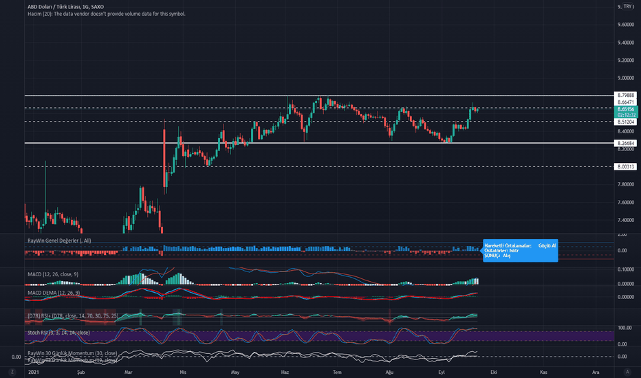Click the Kas month on time axis
Image resolution: width=641 pixels, height=378 pixels.
tap(543, 373)
